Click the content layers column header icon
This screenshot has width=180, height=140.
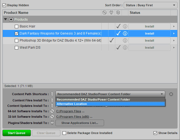[118, 13]
